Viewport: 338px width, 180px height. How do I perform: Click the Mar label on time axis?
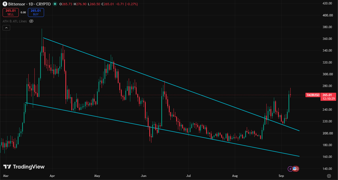coord(6,176)
